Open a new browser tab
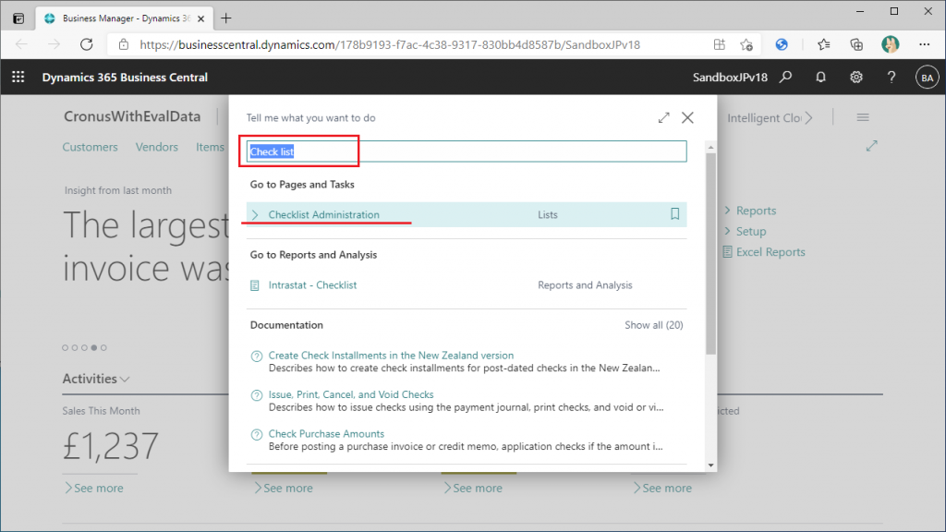The width and height of the screenshot is (946, 532). pyautogui.click(x=225, y=18)
